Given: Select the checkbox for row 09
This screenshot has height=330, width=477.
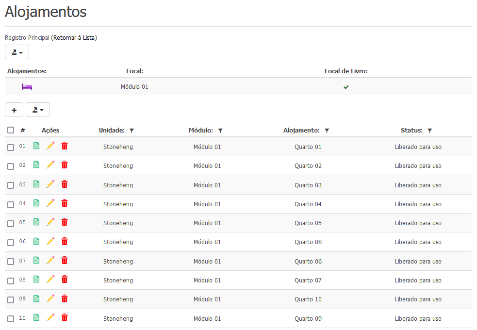Looking at the screenshot, I should click(11, 300).
